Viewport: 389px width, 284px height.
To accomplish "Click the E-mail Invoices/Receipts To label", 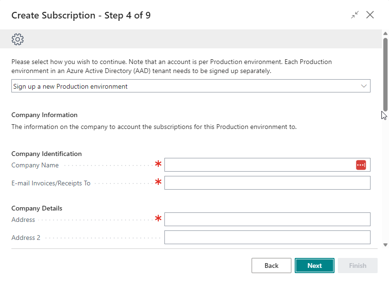I will pyautogui.click(x=51, y=183).
